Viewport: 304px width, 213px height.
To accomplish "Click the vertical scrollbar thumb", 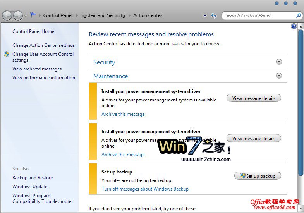I will (x=301, y=103).
